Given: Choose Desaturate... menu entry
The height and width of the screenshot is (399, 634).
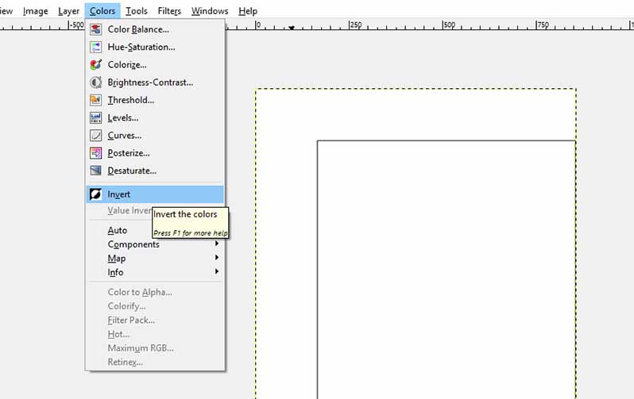Looking at the screenshot, I should 155,171.
